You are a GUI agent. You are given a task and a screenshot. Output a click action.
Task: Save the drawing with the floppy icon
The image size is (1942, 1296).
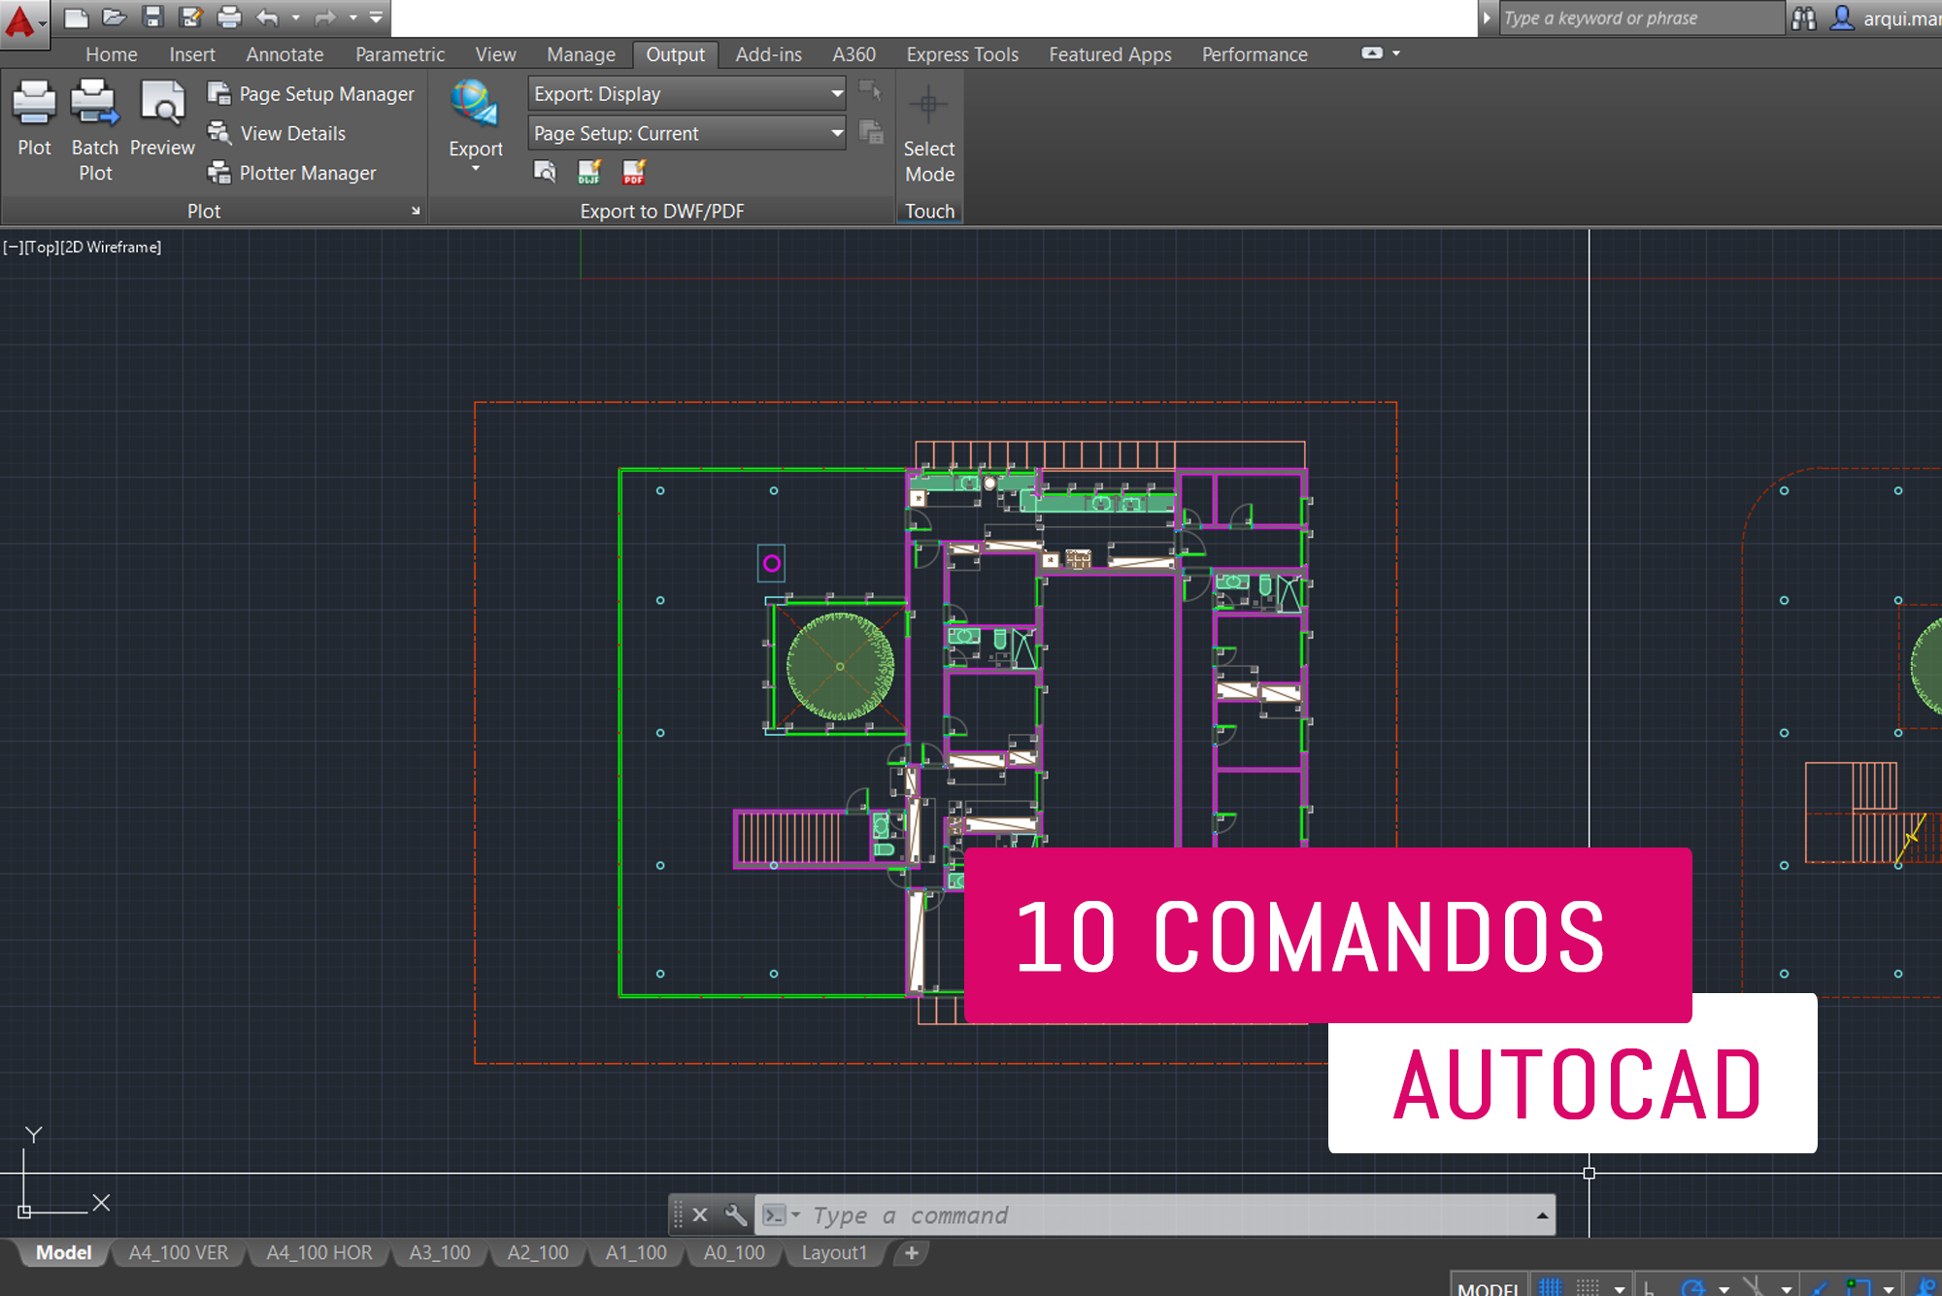152,17
